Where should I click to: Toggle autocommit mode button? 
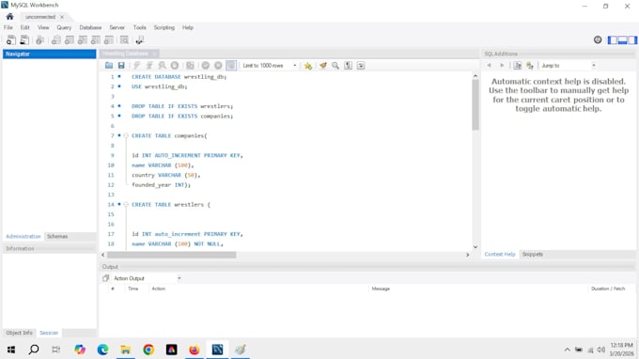pyautogui.click(x=231, y=65)
